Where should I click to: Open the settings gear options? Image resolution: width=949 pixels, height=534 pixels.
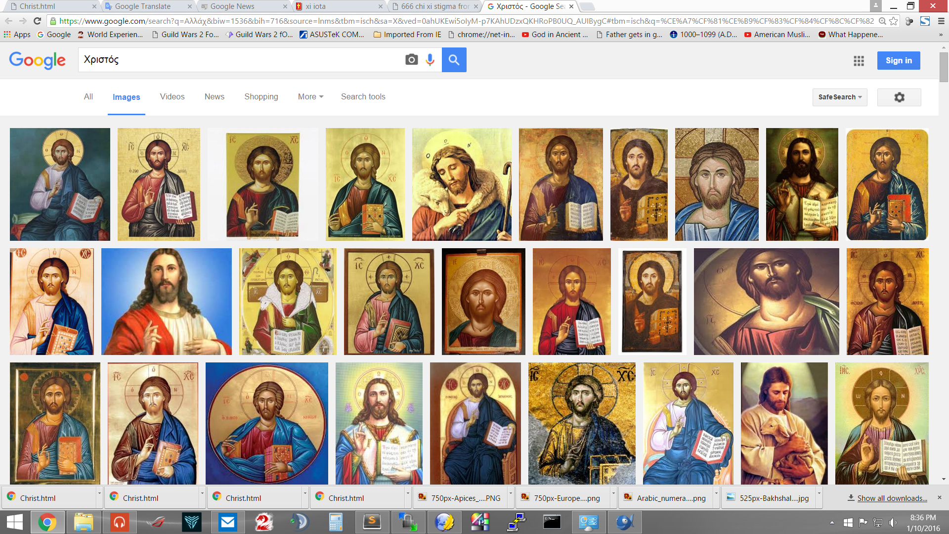pos(899,97)
